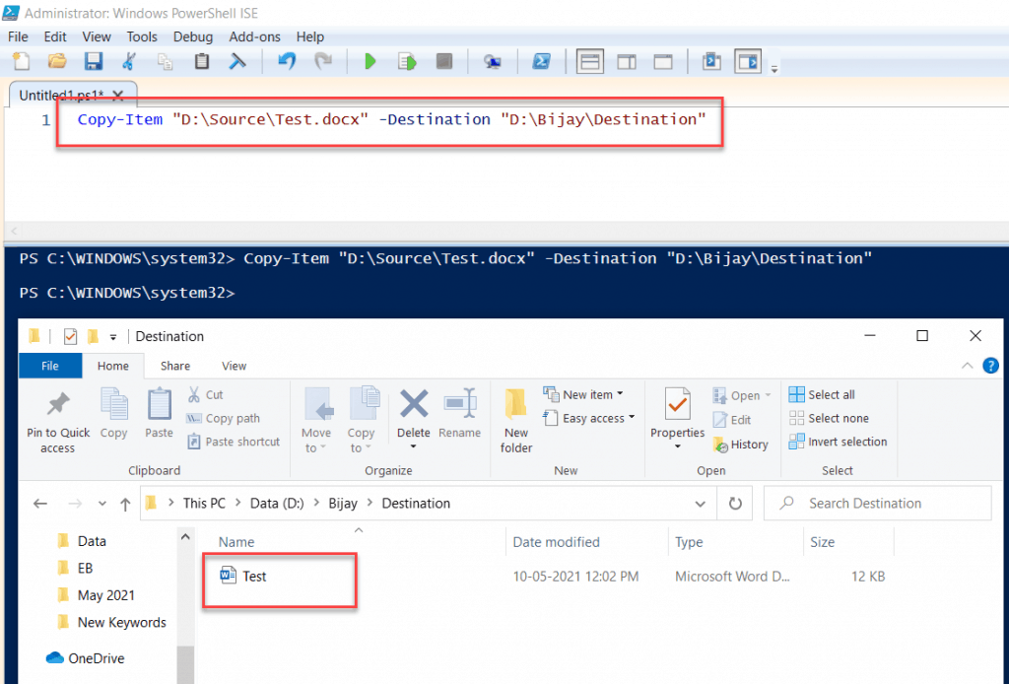Click Invert selection in the ribbon
The image size is (1009, 684).
coord(839,443)
